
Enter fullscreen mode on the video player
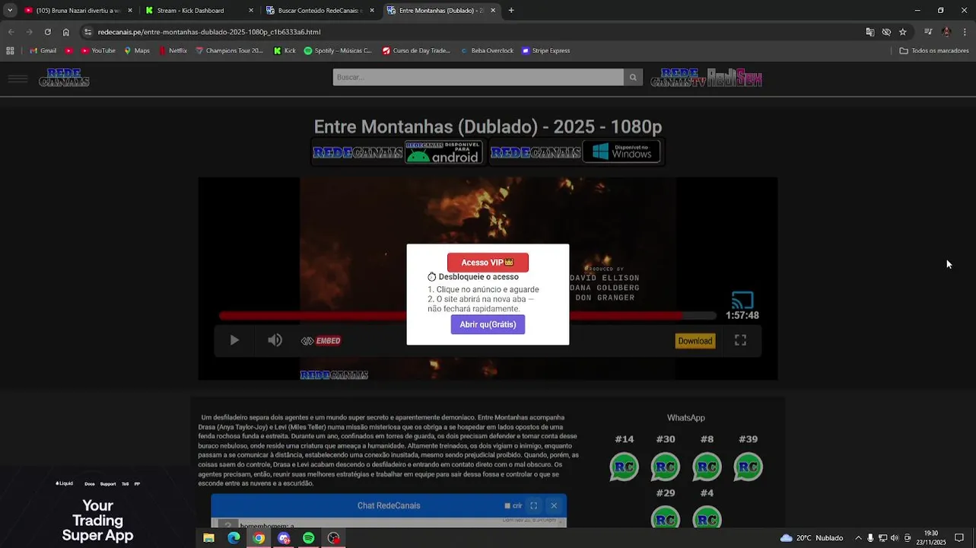click(x=740, y=340)
